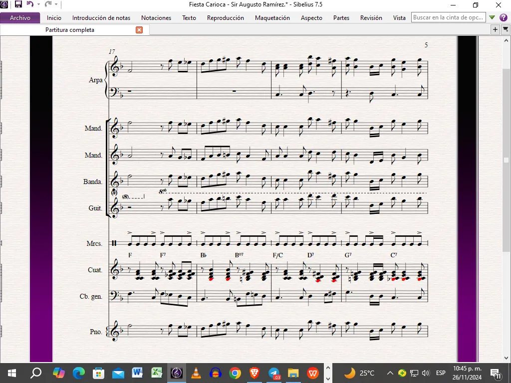Image resolution: width=511 pixels, height=383 pixels.
Task: Open notification center with 11 notifications
Action: click(x=496, y=373)
